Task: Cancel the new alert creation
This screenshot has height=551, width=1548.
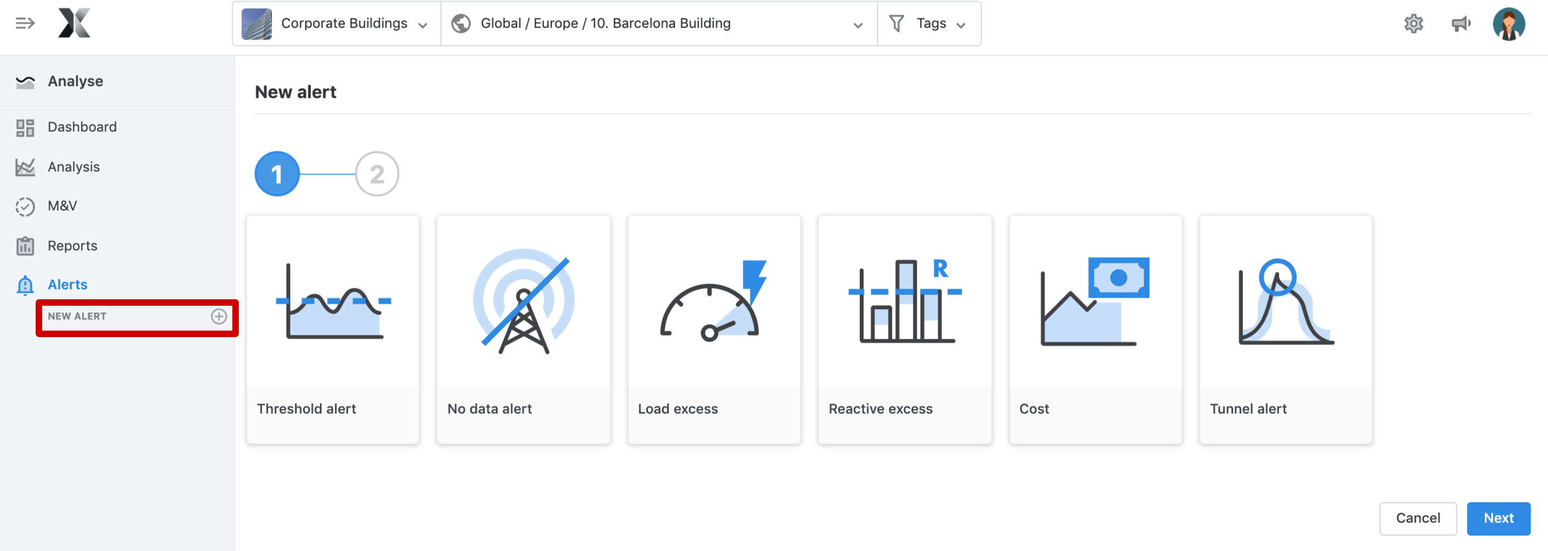Action: pos(1418,518)
